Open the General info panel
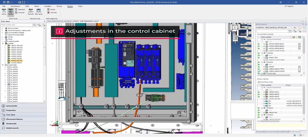Image resolution: width=308 pixels, height=137 pixels. (23, 106)
